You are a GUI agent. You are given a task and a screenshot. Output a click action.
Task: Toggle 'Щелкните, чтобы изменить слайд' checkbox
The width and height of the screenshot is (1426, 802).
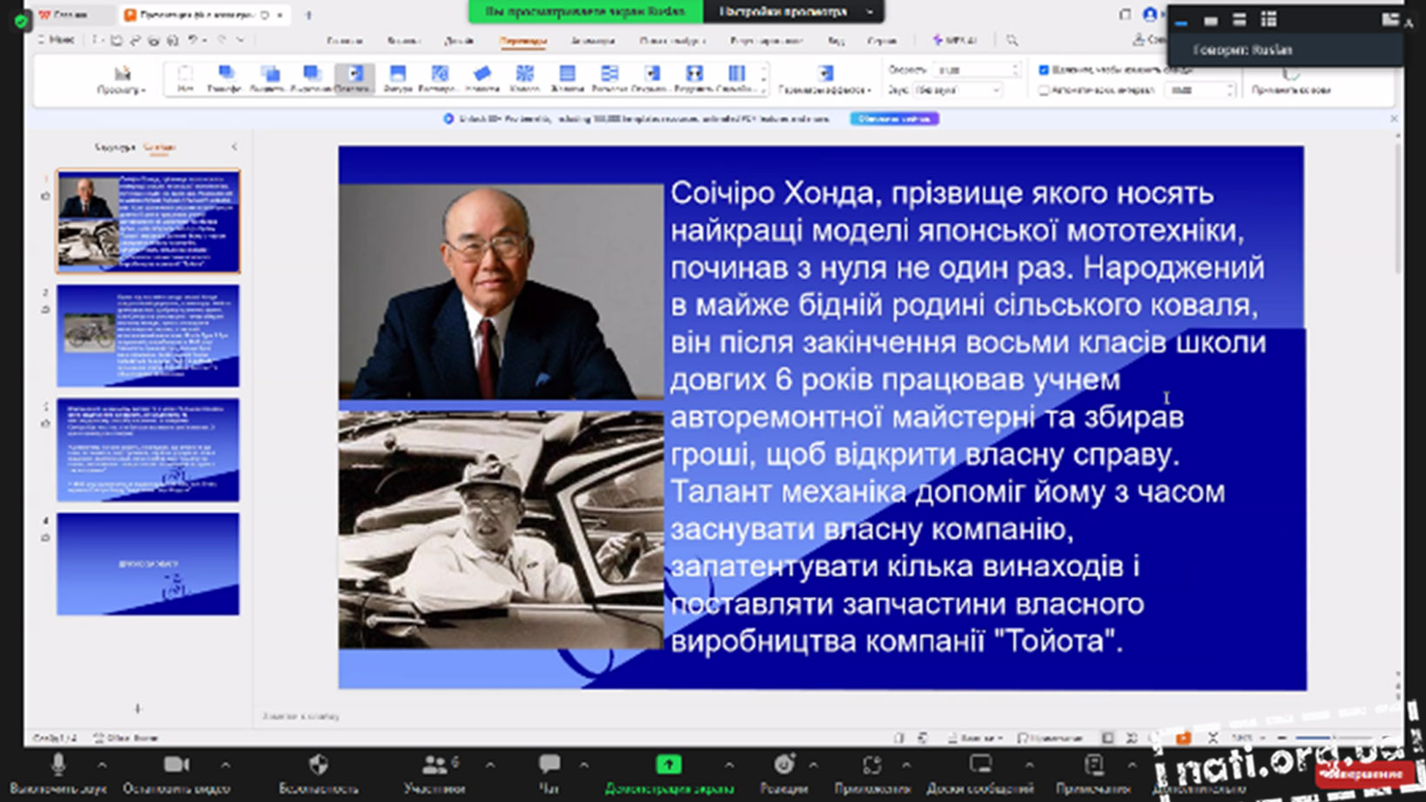(1044, 70)
